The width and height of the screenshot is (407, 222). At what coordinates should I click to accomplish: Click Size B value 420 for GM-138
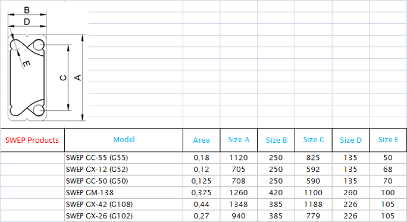point(276,193)
